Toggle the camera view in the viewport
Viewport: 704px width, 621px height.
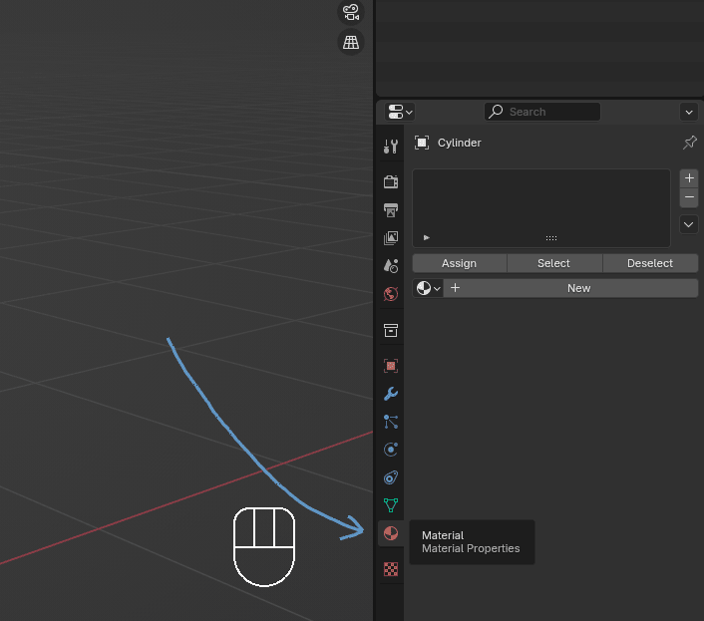[x=351, y=13]
